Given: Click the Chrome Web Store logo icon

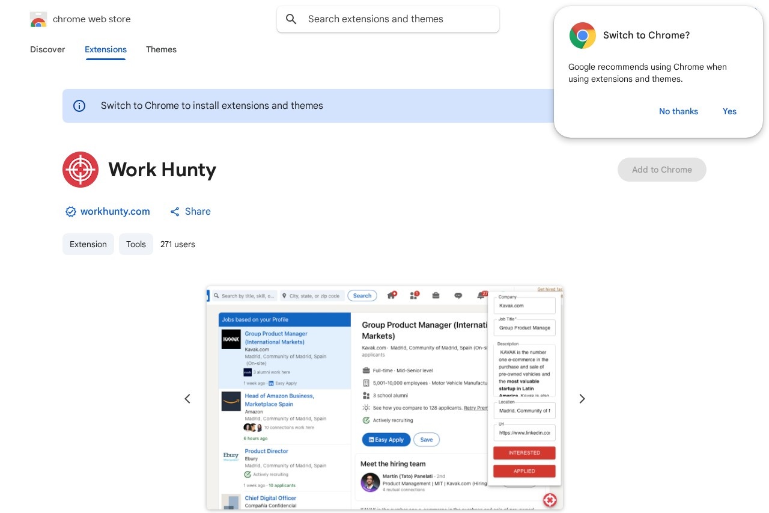Looking at the screenshot, I should point(38,19).
